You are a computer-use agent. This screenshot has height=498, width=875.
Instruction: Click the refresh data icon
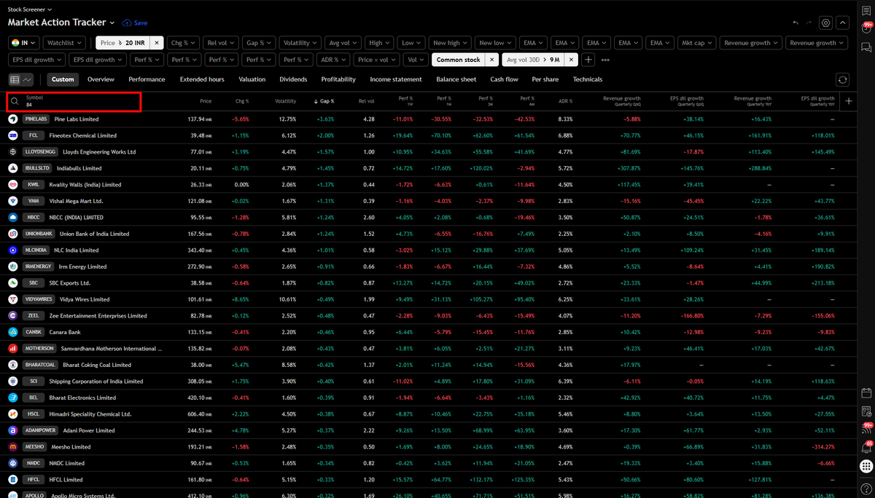pyautogui.click(x=843, y=79)
